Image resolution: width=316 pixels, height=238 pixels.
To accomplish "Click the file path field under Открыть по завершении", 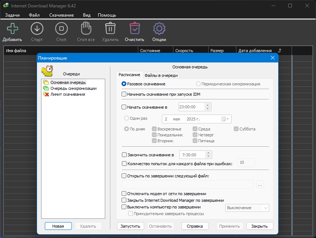I will coord(187,184).
